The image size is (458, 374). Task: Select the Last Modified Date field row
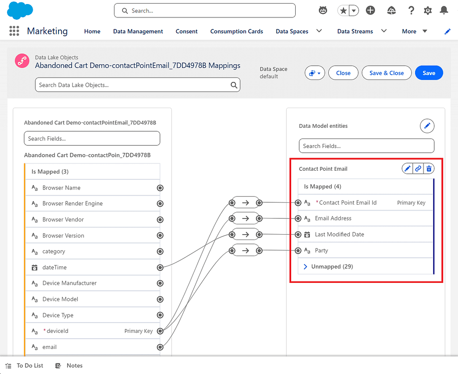[365, 234]
